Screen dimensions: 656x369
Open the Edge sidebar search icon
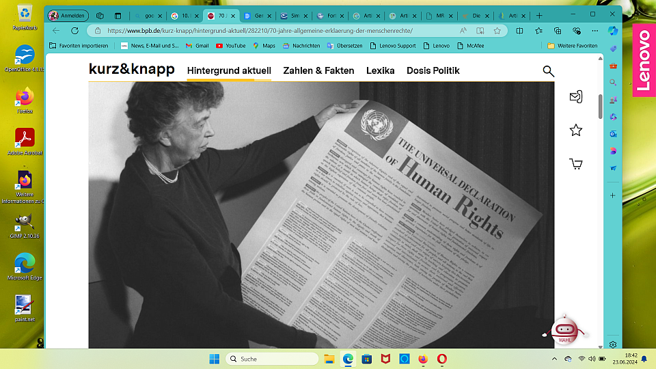click(x=613, y=83)
